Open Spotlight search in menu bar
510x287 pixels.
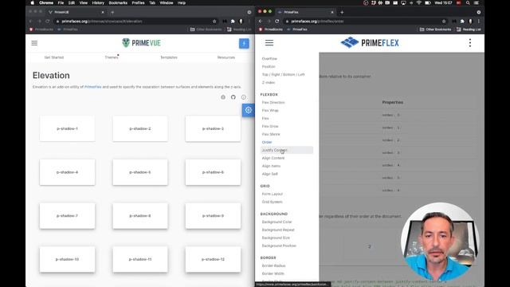tap(468, 3)
